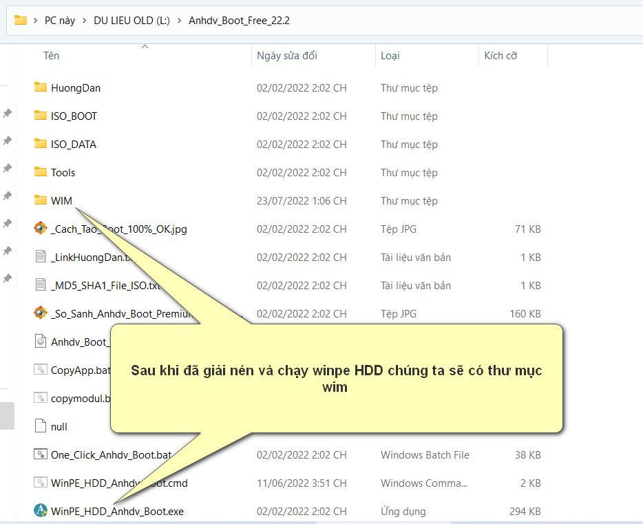Go to Anhdv_Boot_Free_22.2 breadcrumb

(239, 21)
